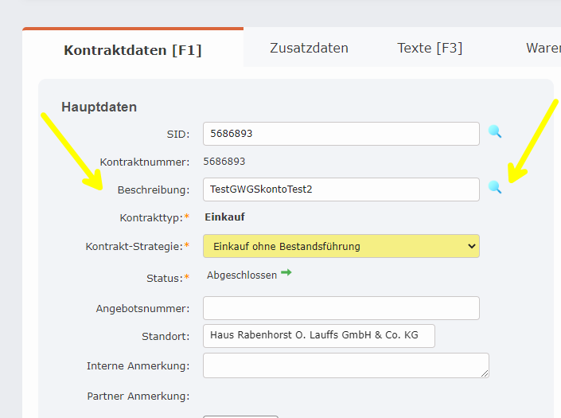Click inside the Interne Anmerkung text area
Viewport: 561px width, 418px height.
[342, 365]
